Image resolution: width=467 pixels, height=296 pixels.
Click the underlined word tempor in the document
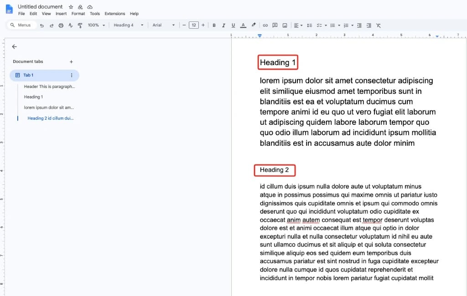[x=373, y=220]
